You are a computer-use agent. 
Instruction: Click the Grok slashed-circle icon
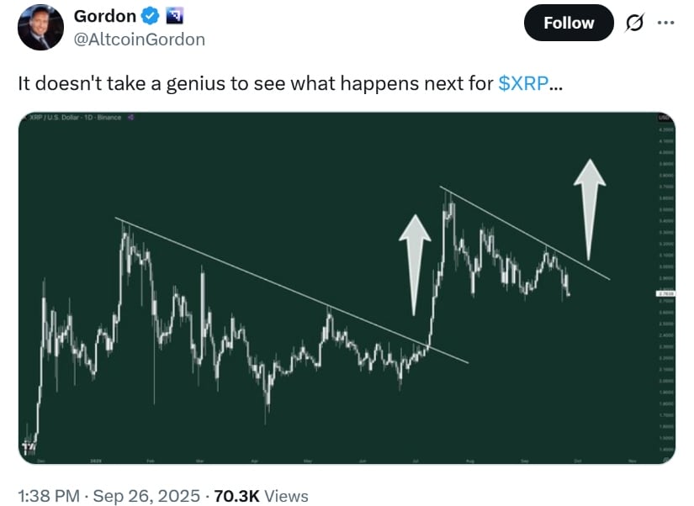pyautogui.click(x=634, y=23)
